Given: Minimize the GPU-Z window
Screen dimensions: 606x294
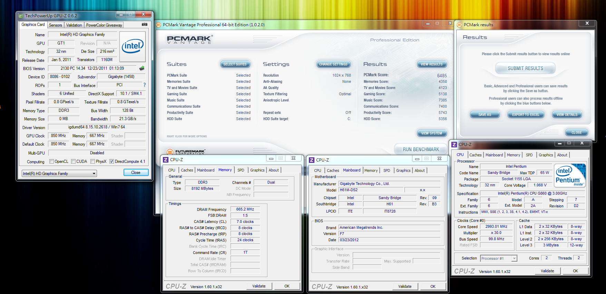Looking at the screenshot, I should (121, 14).
